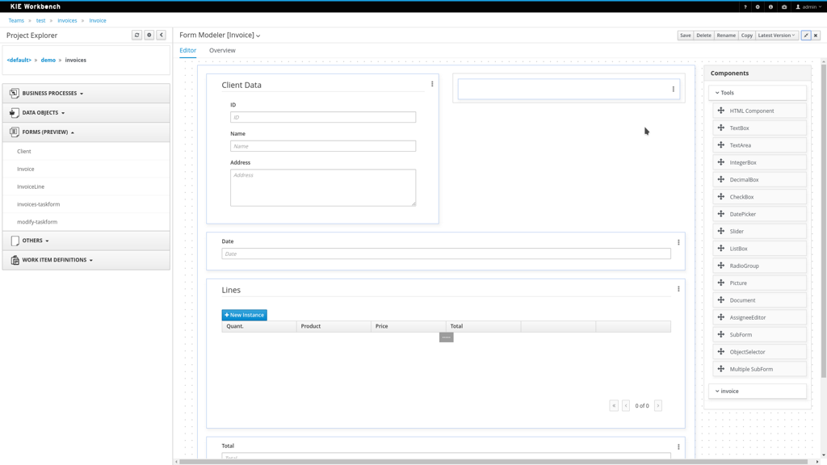Select the DatePicker component drag handle
Screen dimensions: 827x465
point(721,214)
